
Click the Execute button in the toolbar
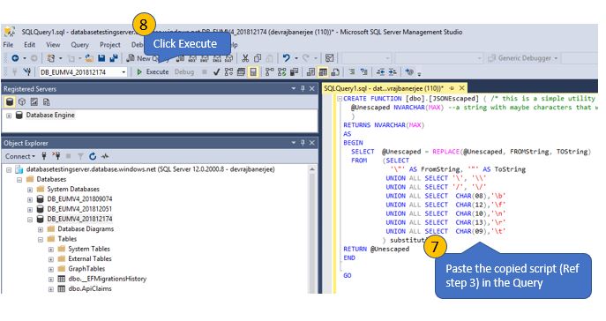[153, 71]
